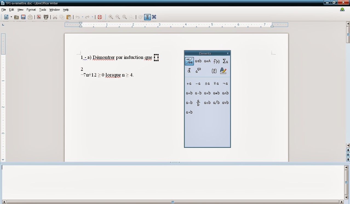Open the Format menu
The image size is (350, 204).
[x=31, y=9]
